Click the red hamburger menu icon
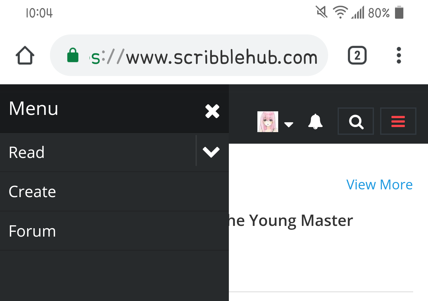428x301 pixels. [x=398, y=121]
